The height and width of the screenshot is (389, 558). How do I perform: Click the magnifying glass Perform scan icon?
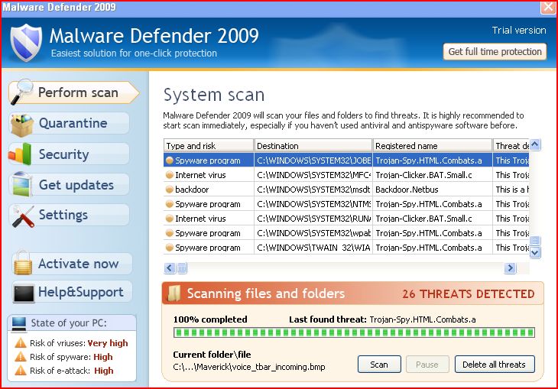click(22, 92)
